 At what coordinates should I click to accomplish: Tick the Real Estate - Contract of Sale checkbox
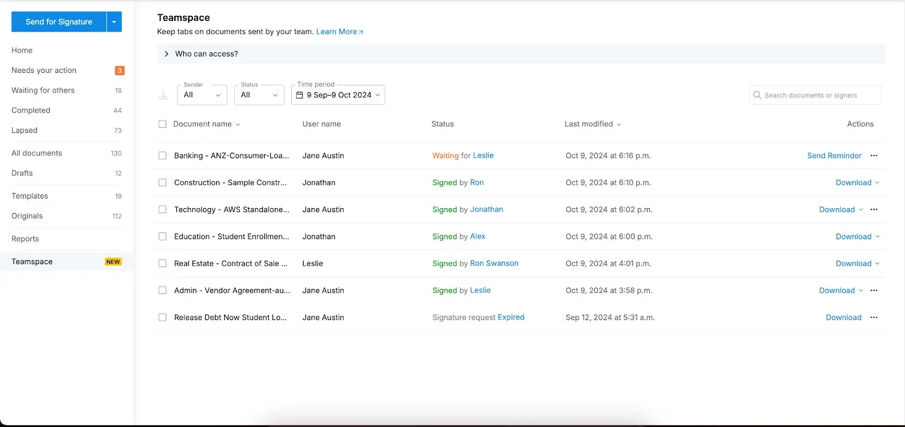click(162, 264)
